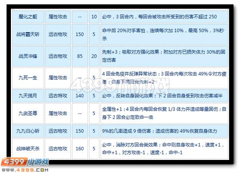The image size is (240, 173).
Task: Click power value 150 in 战将霸天斩 row
Action: click(80, 34)
